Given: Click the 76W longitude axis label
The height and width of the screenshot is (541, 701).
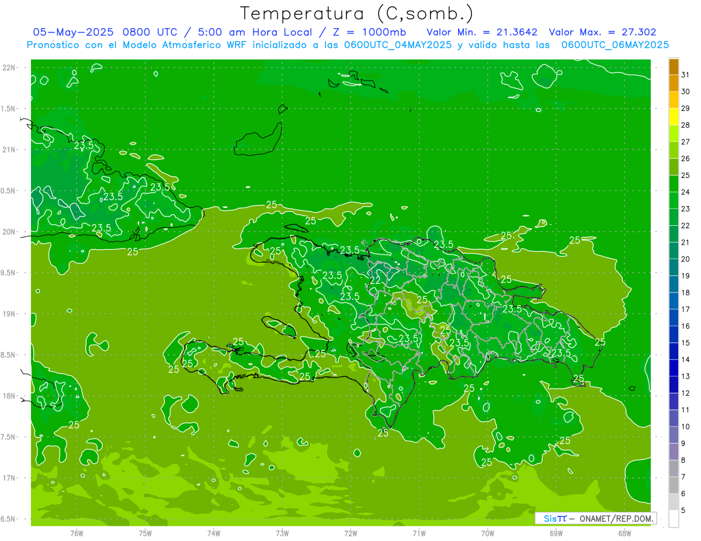Looking at the screenshot, I should click(x=77, y=533).
